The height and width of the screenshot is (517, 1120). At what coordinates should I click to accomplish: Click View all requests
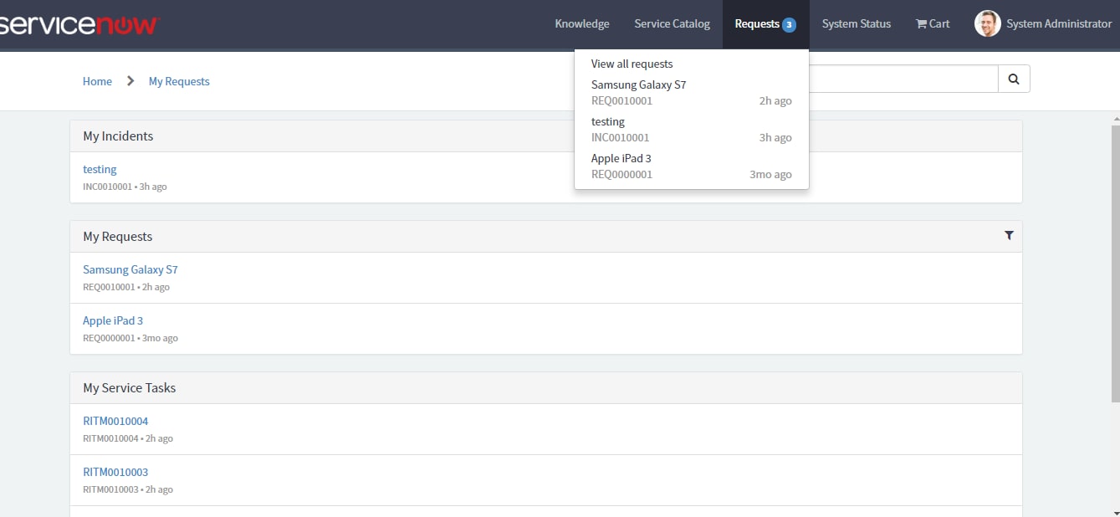point(632,64)
